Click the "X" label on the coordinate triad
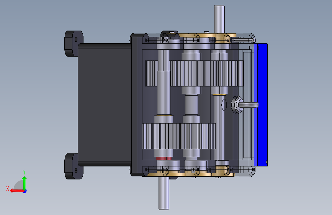Viewport: 332px width, 215px height. pyautogui.click(x=8, y=189)
